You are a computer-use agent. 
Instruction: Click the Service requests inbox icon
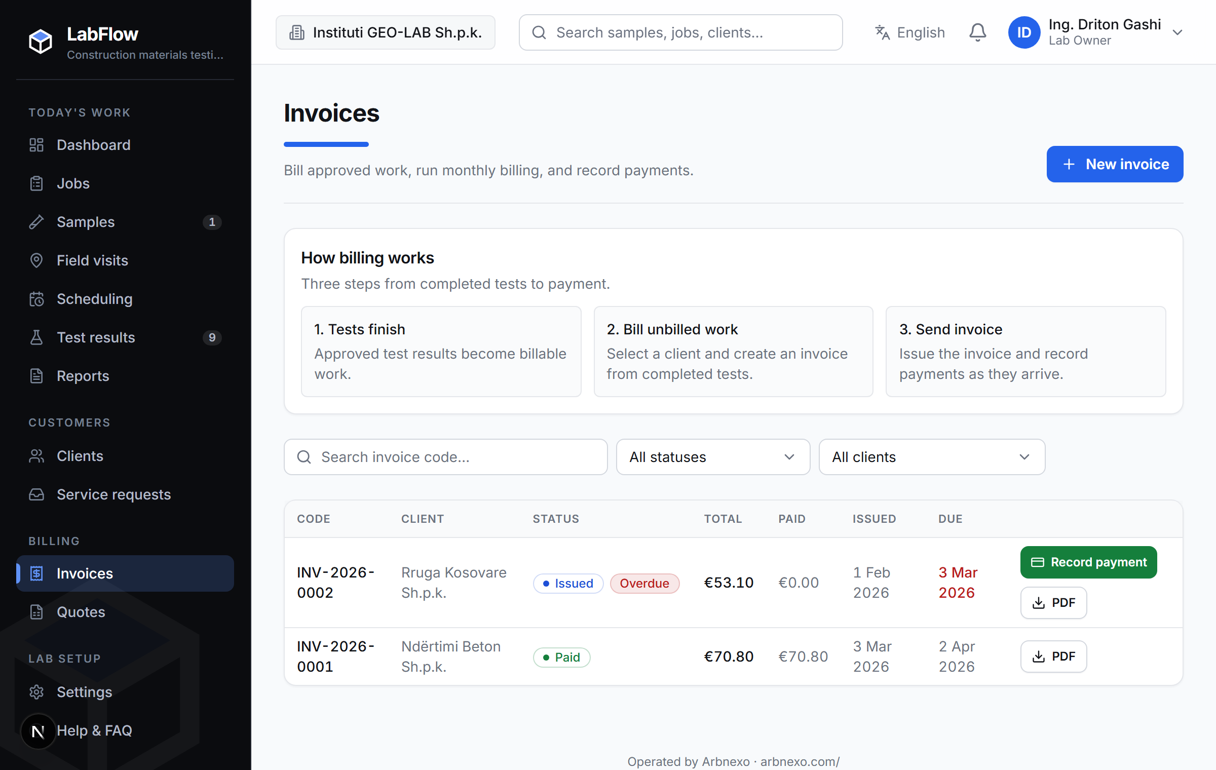pyautogui.click(x=36, y=494)
